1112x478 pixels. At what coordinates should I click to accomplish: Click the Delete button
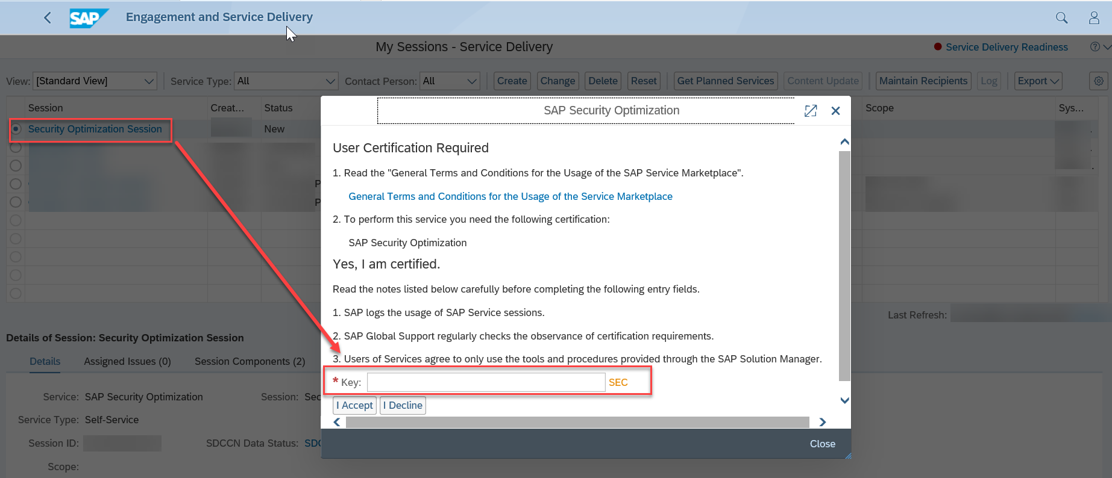(603, 81)
